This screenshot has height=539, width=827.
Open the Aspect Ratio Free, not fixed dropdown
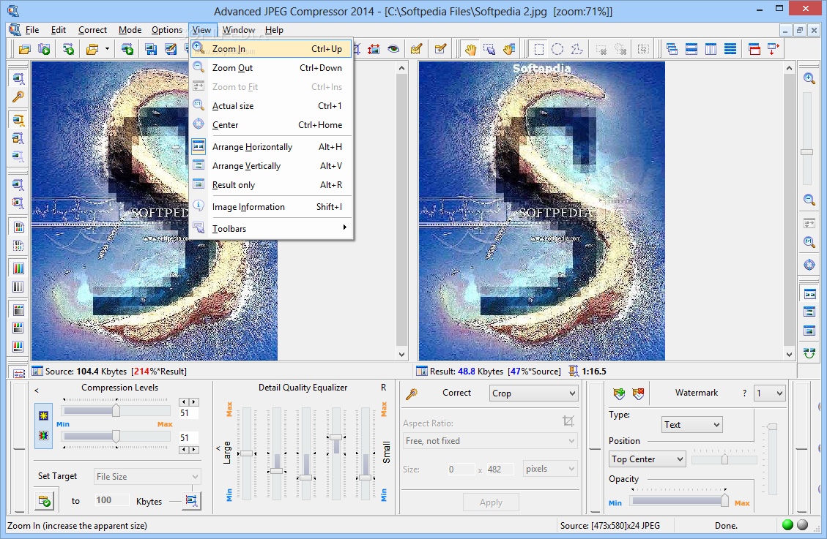pyautogui.click(x=490, y=440)
